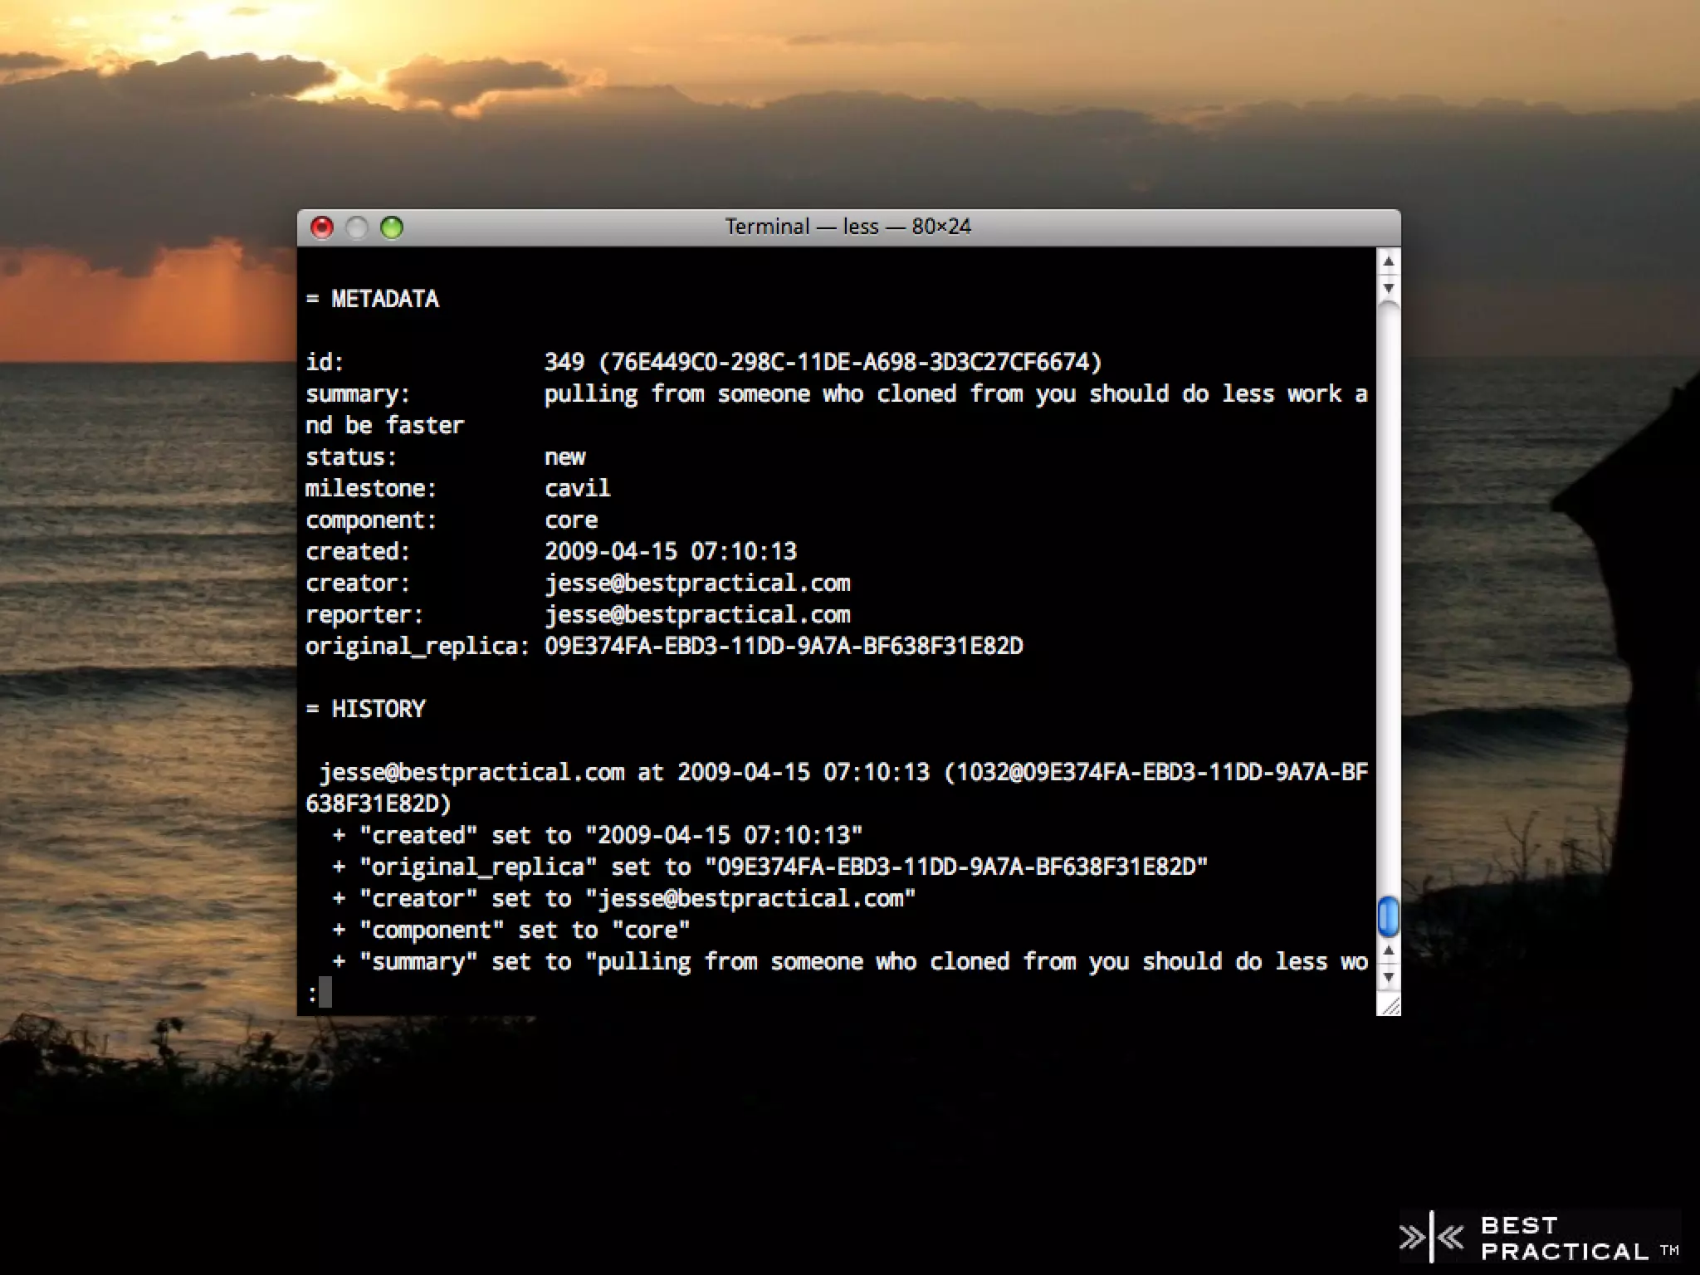Click the reporter email address value

point(697,615)
